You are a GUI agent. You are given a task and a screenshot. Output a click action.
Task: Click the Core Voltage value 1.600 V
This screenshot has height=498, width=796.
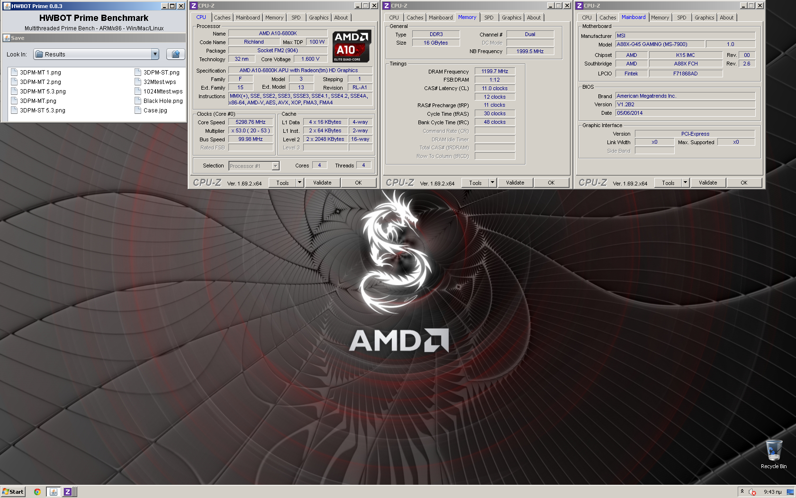[311, 59]
